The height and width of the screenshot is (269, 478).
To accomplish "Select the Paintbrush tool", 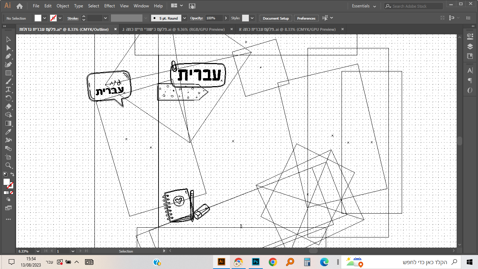I will pyautogui.click(x=8, y=81).
